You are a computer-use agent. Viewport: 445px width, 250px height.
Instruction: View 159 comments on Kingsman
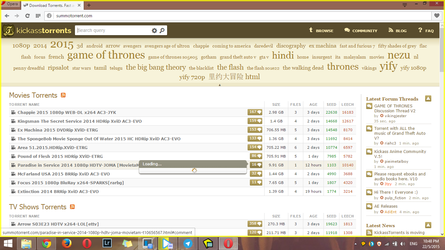255,121
